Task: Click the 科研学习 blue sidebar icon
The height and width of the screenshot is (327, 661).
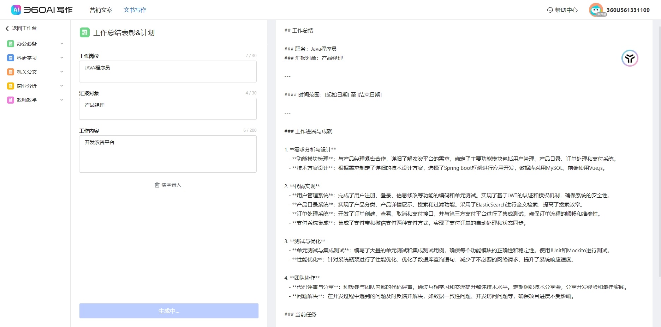Action: pos(11,58)
